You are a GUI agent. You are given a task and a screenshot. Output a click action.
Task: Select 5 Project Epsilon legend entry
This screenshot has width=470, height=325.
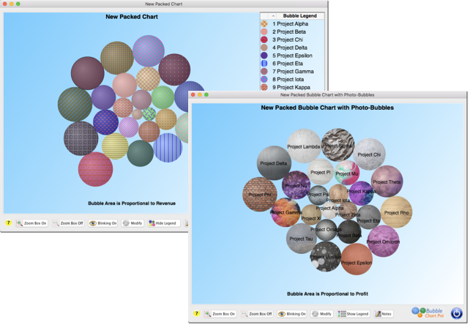pyautogui.click(x=293, y=56)
